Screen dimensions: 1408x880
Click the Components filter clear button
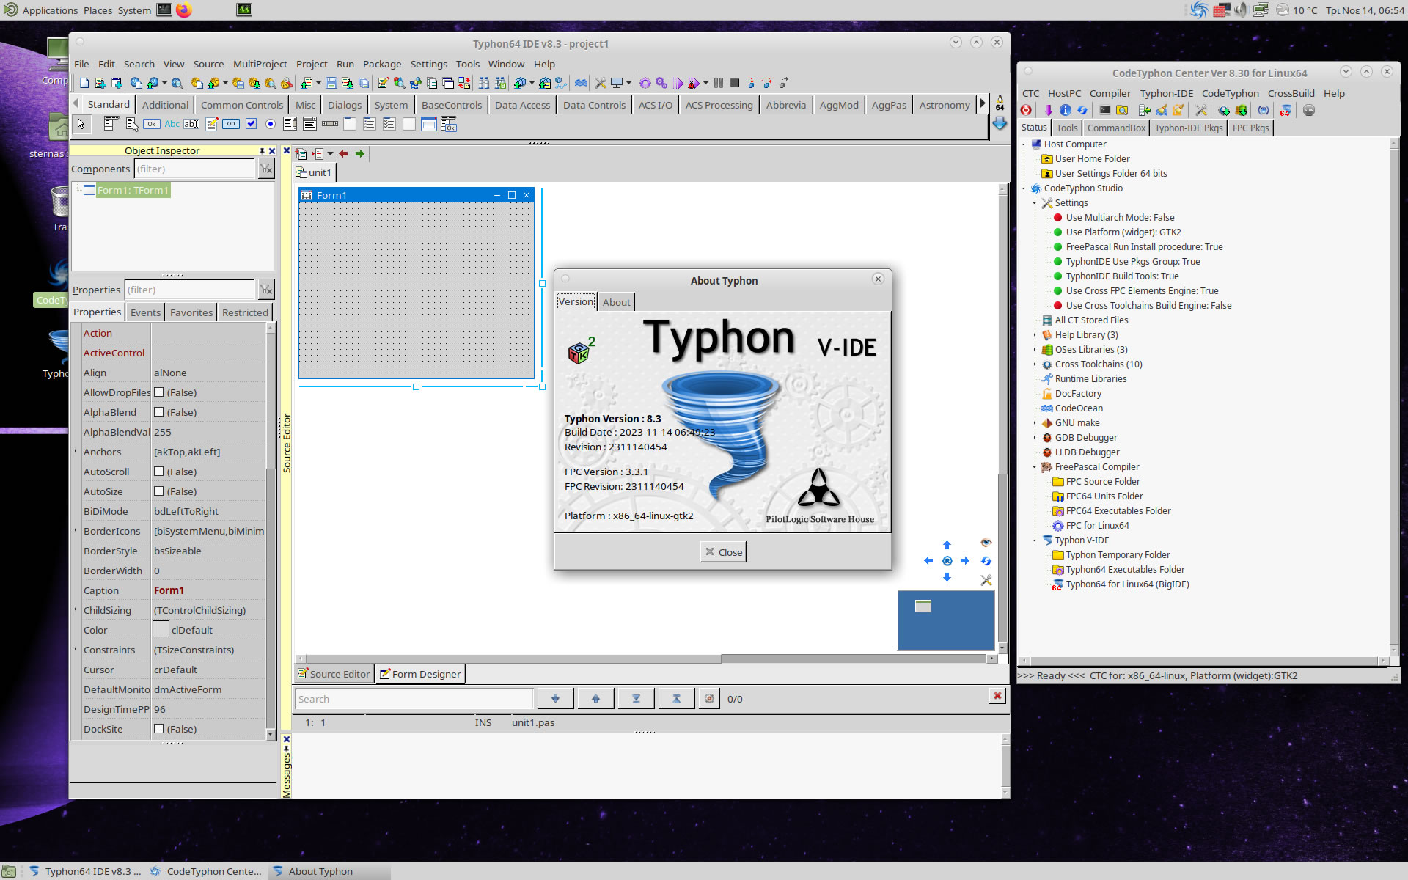266,169
